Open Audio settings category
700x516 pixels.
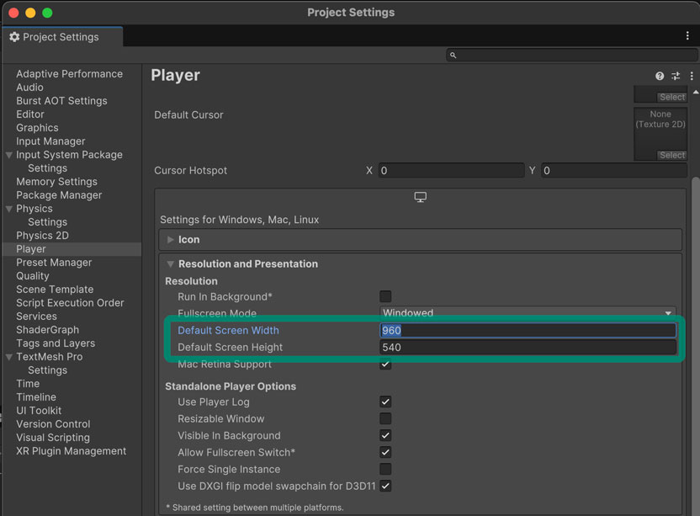point(29,87)
